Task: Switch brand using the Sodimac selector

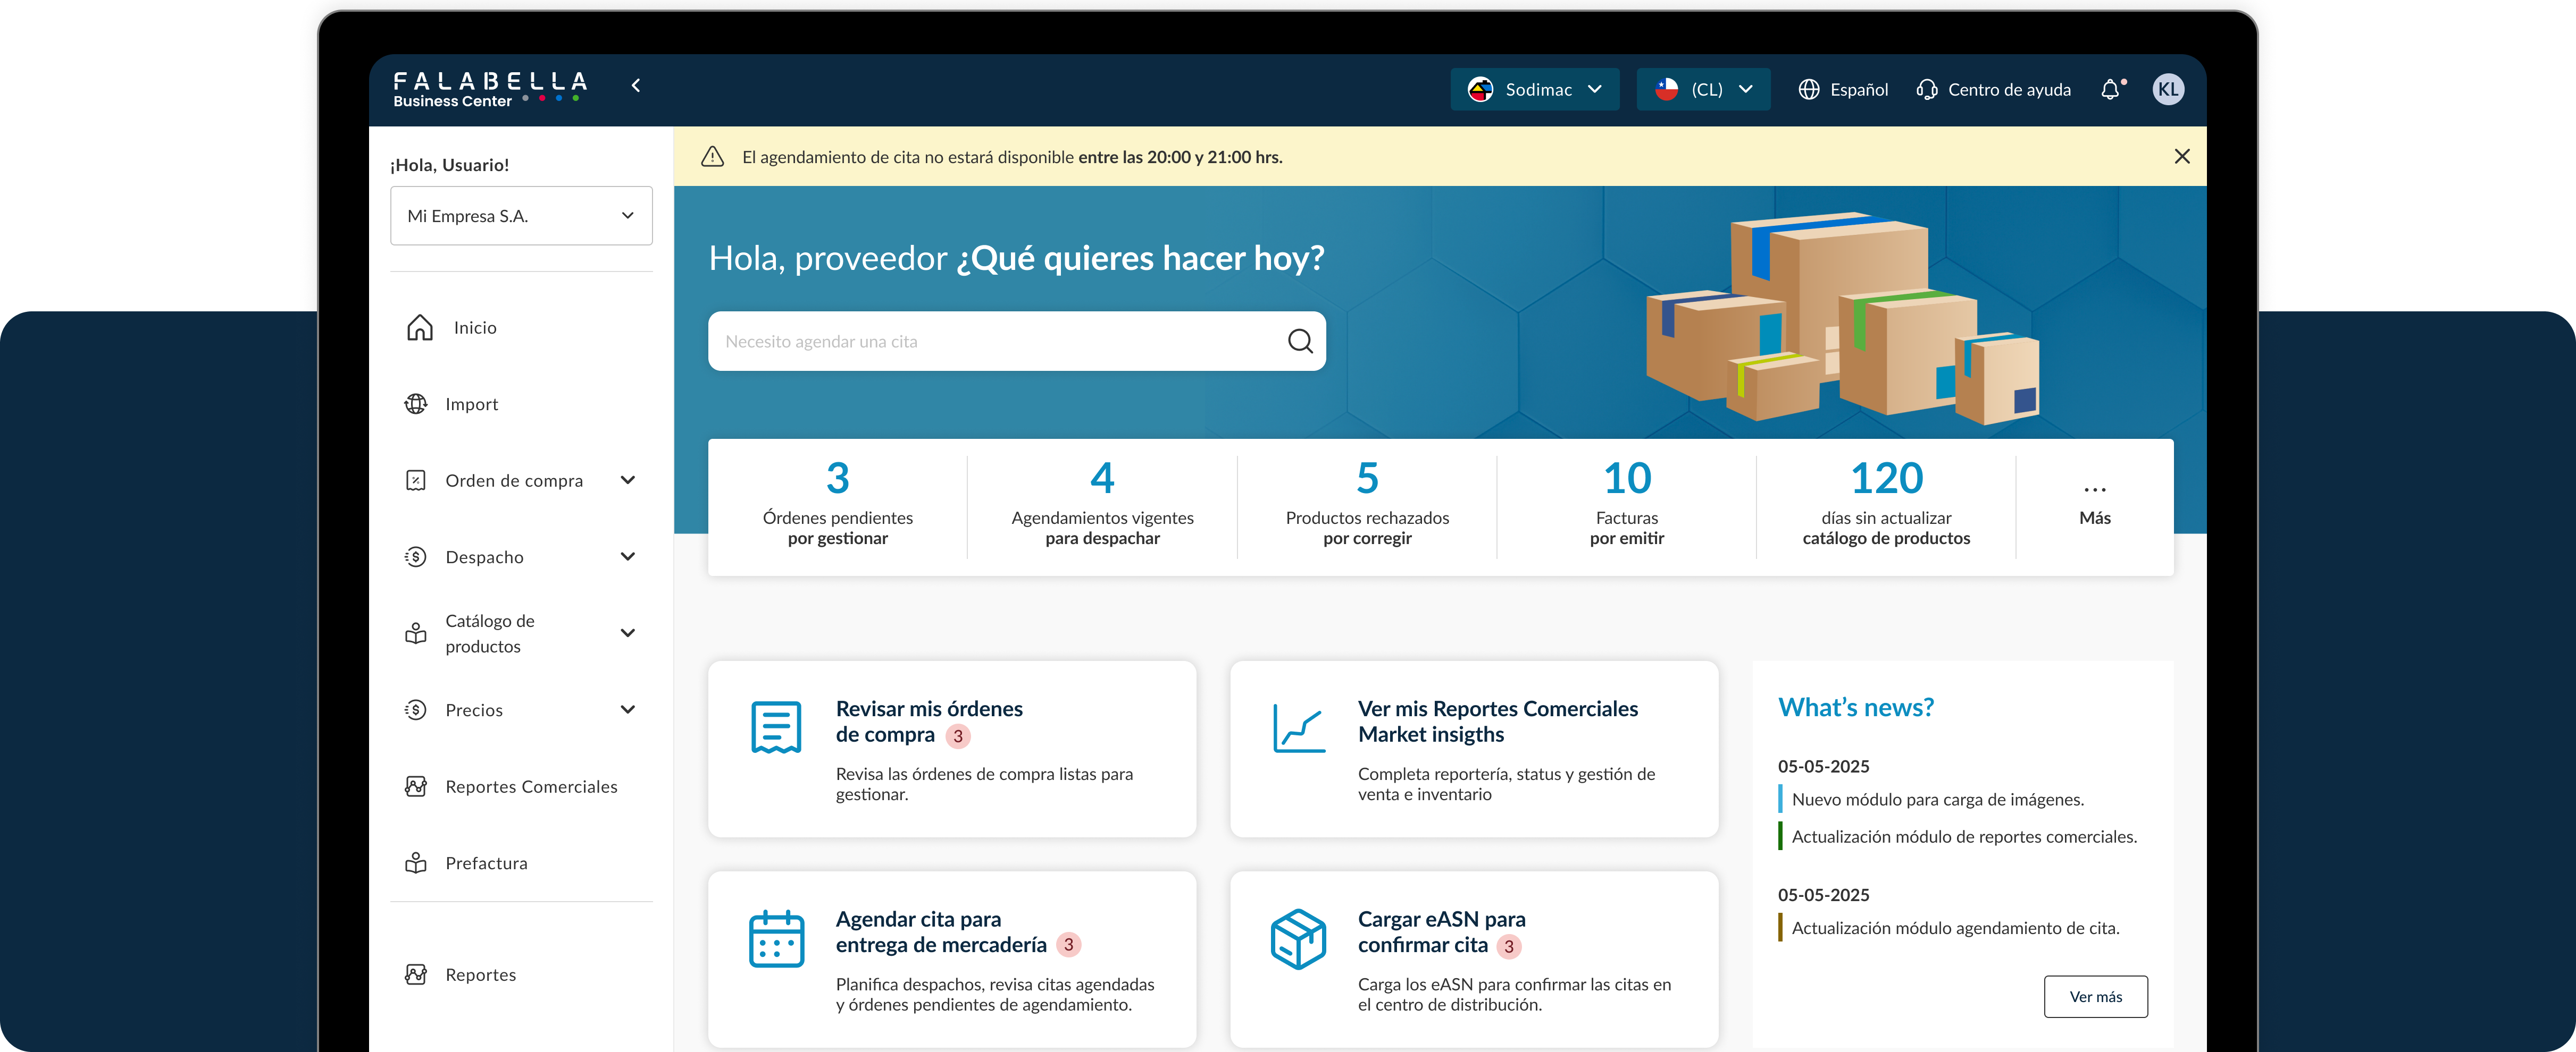Action: pos(1534,89)
